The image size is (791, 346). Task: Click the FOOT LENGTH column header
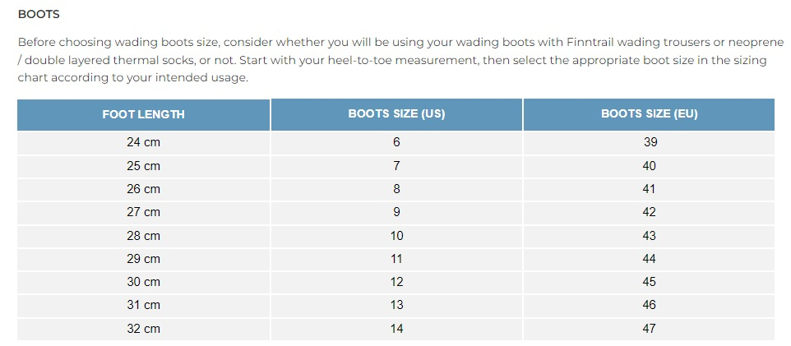(144, 114)
